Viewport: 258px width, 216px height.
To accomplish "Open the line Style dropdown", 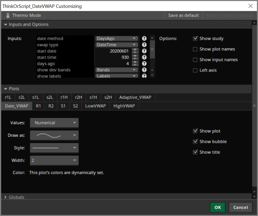I will tap(54, 148).
